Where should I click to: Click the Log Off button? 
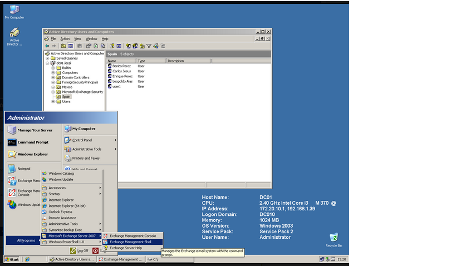(80, 250)
